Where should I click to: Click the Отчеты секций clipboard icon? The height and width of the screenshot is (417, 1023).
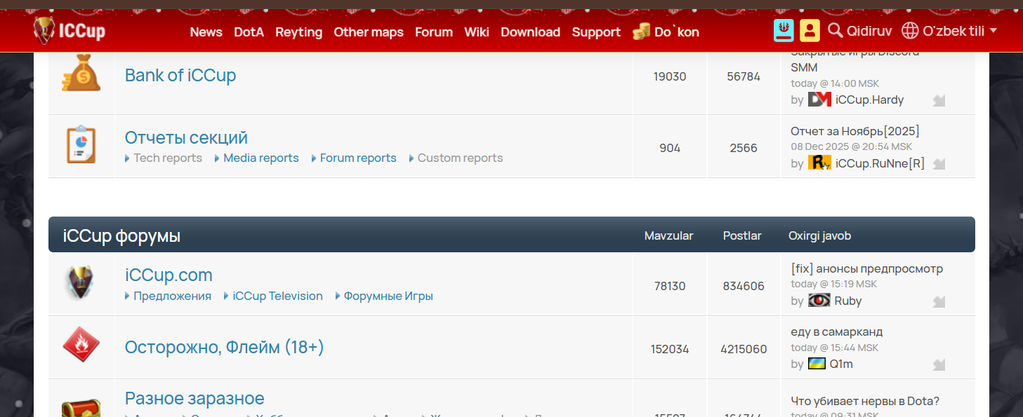coord(81,144)
